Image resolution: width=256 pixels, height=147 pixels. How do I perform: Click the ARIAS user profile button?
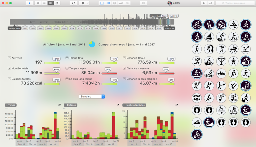click(x=173, y=3)
